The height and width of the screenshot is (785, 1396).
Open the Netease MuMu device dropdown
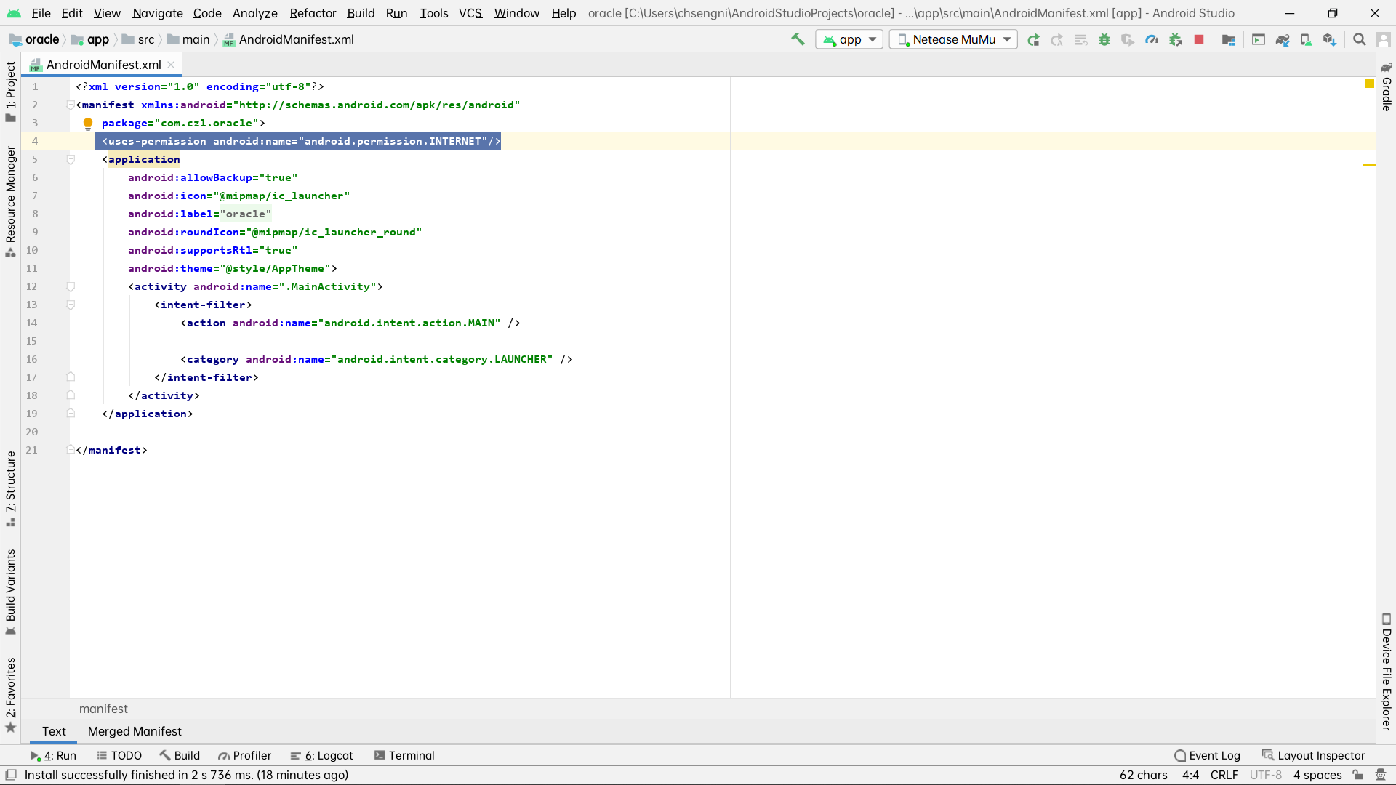click(x=953, y=39)
